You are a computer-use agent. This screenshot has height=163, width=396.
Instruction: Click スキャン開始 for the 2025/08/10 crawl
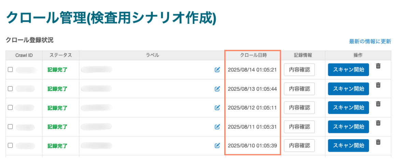348,146
